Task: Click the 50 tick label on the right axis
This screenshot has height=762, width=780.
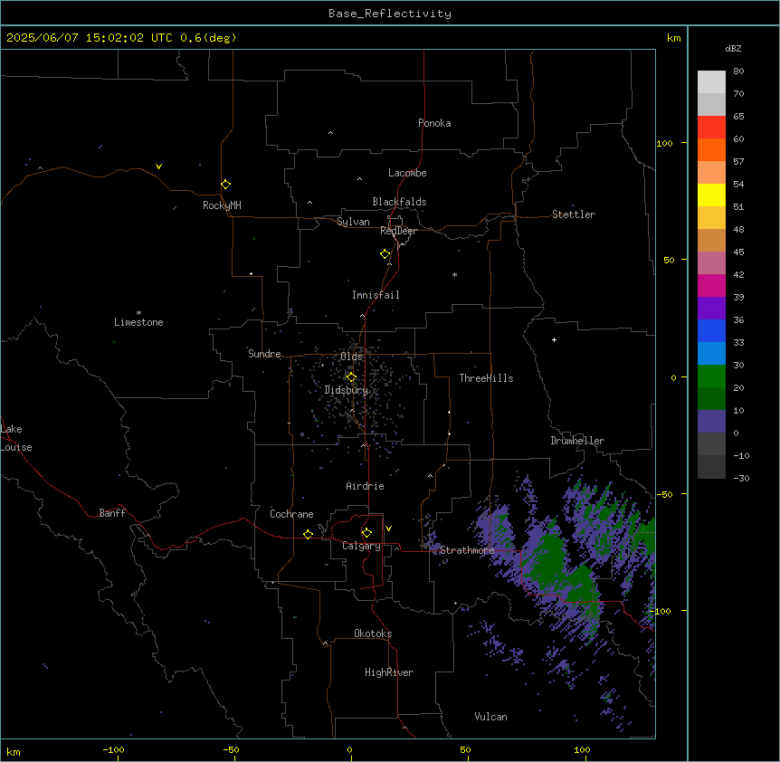Action: 669,260
